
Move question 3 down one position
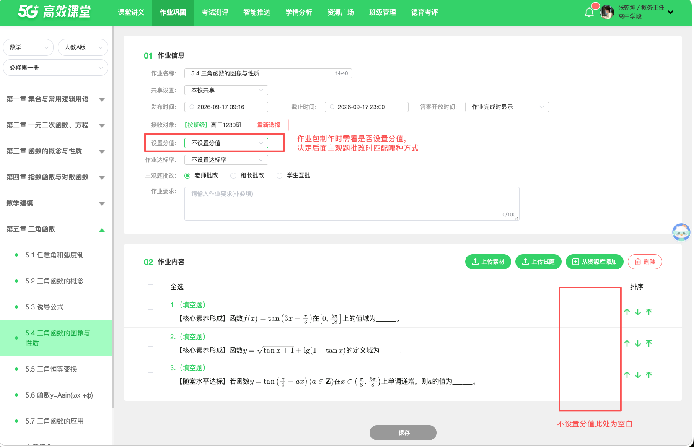point(638,375)
